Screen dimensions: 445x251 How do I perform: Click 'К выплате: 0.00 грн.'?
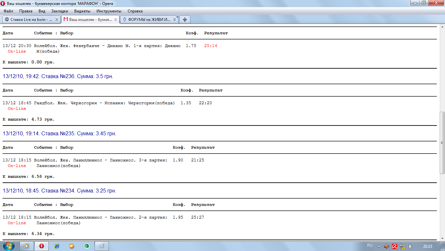pyautogui.click(x=29, y=62)
